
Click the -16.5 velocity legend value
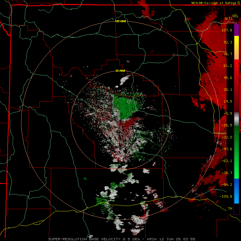pyautogui.click(x=227, y=125)
